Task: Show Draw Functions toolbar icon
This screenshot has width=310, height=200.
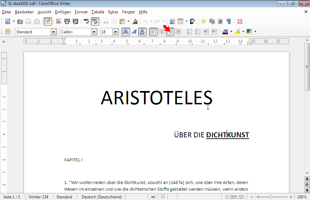Action: (x=192, y=21)
